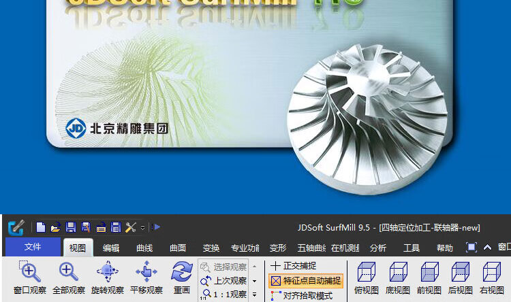The width and height of the screenshot is (511, 302).
Task: Switch to 右视图 right view
Action: (491, 278)
